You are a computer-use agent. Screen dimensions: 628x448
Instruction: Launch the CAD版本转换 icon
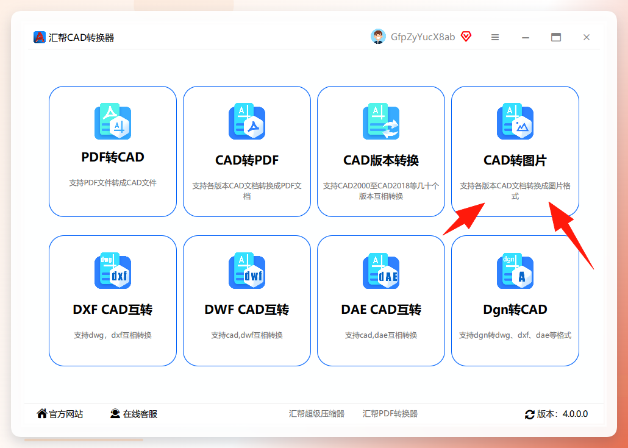point(381,121)
